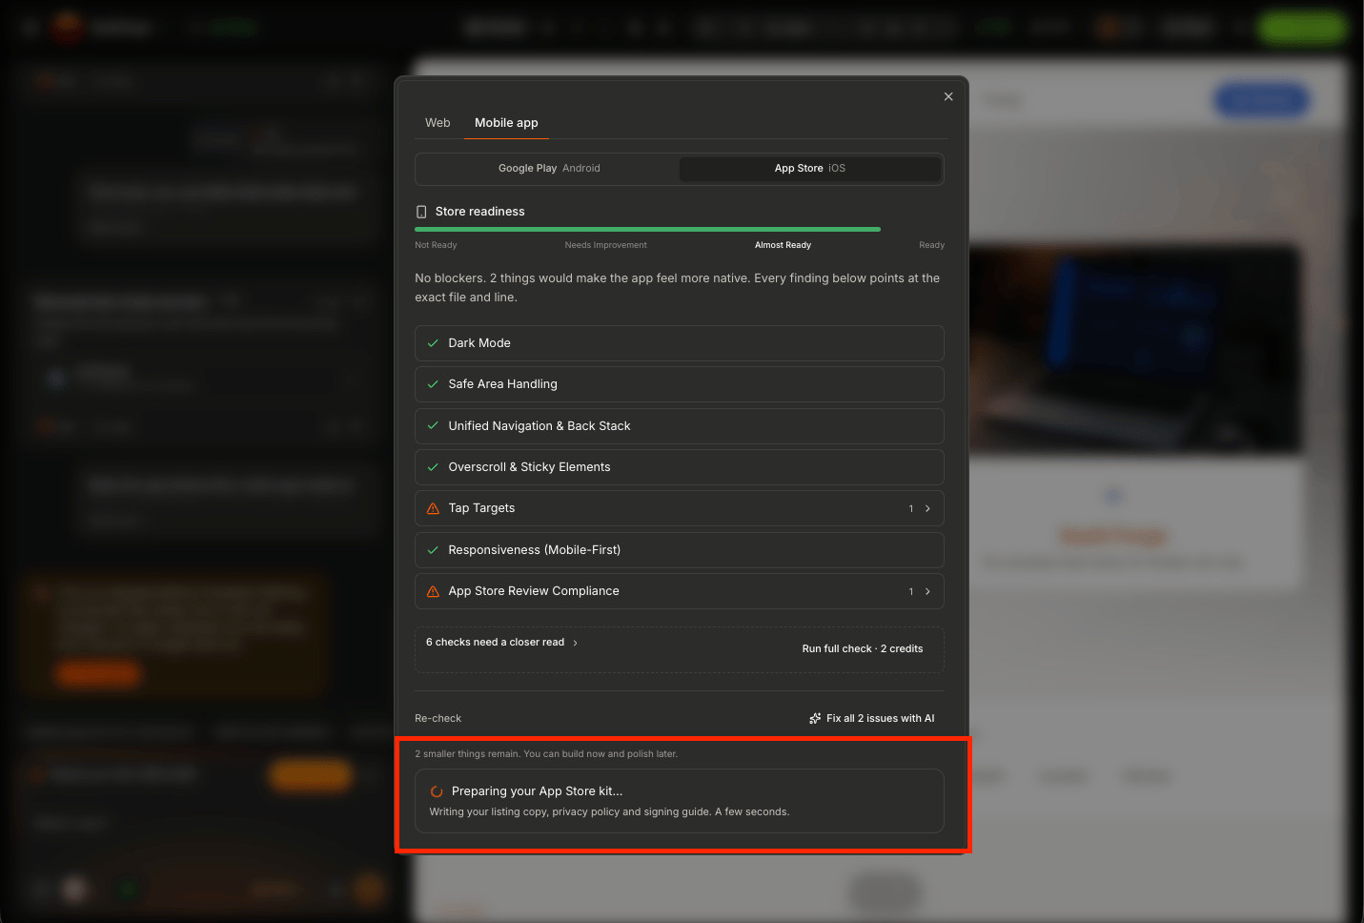Viewport: 1364px width, 923px height.
Task: Open the 6 checks need a closer read link
Action: [x=501, y=643]
